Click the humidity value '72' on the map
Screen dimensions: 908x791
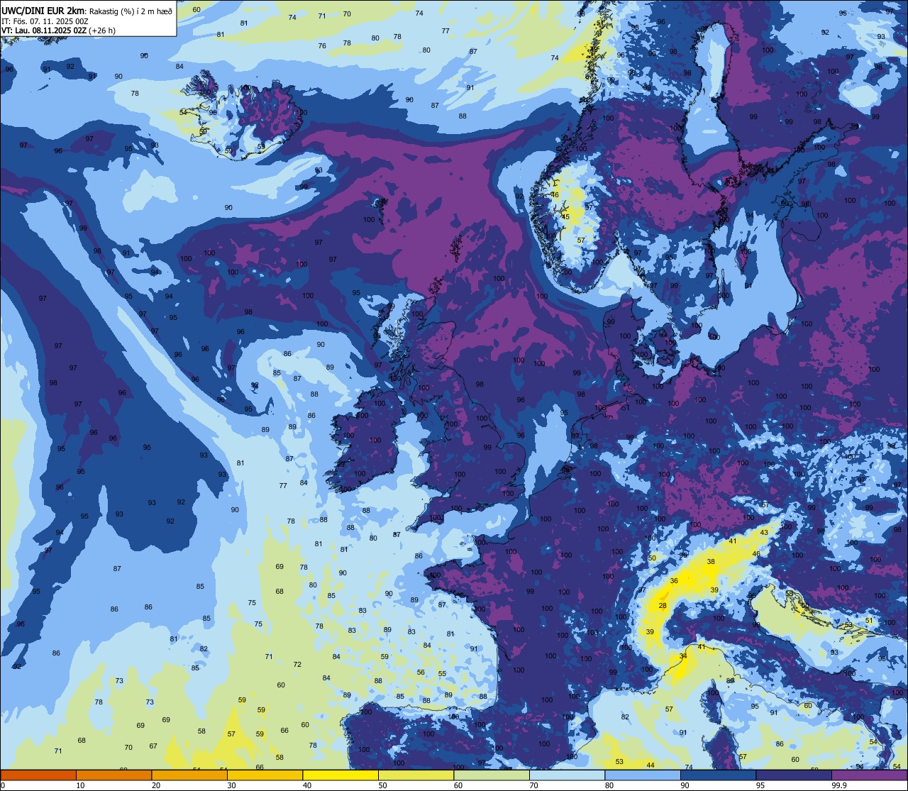tap(297, 665)
